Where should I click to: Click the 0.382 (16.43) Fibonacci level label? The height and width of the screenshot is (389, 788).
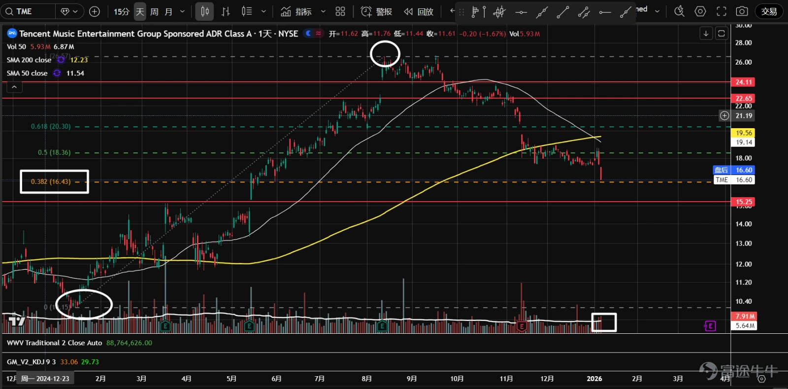tap(51, 181)
